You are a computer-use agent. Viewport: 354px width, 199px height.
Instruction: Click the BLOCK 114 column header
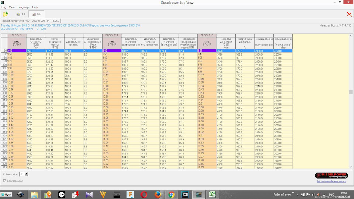(x=111, y=35)
